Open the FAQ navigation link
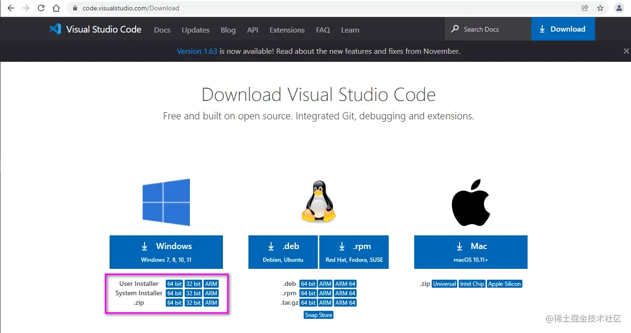Screen dimensions: 631x333 (323, 30)
